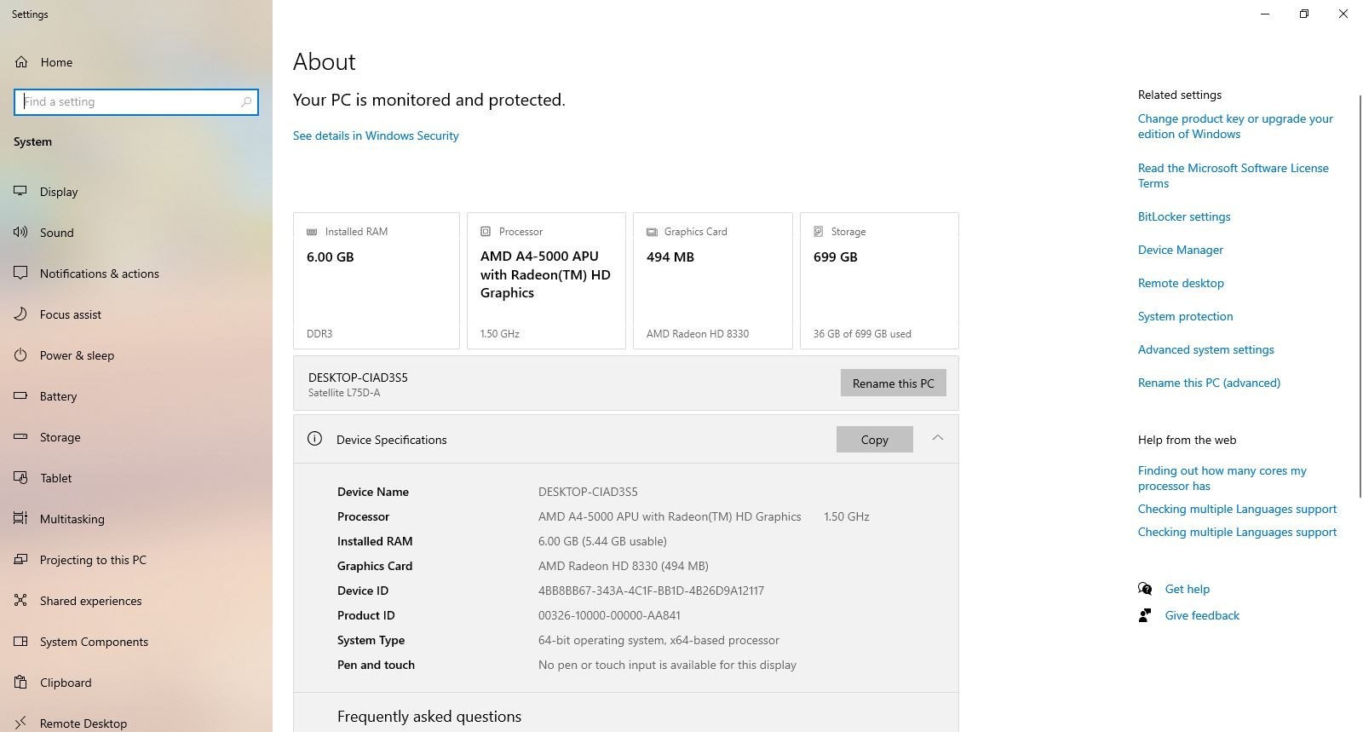Screen dimensions: 1363x732
Task: Select the Device ID value text
Action: pyautogui.click(x=651, y=591)
